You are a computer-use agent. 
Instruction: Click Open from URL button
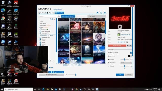coord(58,72)
